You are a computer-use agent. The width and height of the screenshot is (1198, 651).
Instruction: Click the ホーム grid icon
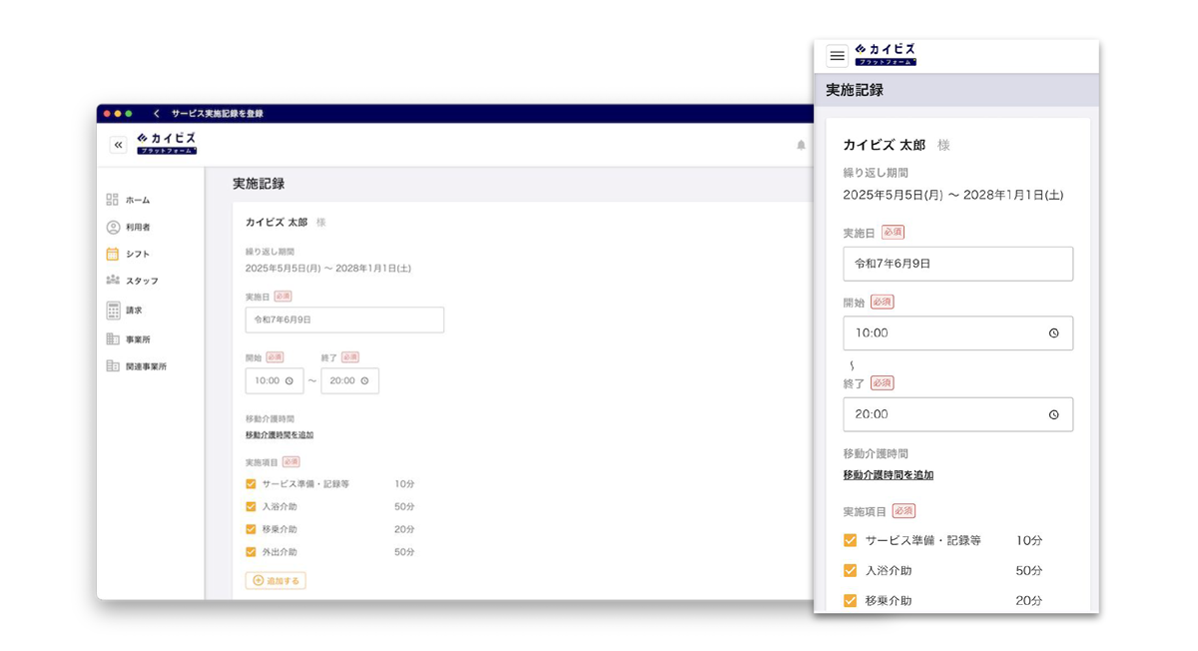[x=112, y=200]
